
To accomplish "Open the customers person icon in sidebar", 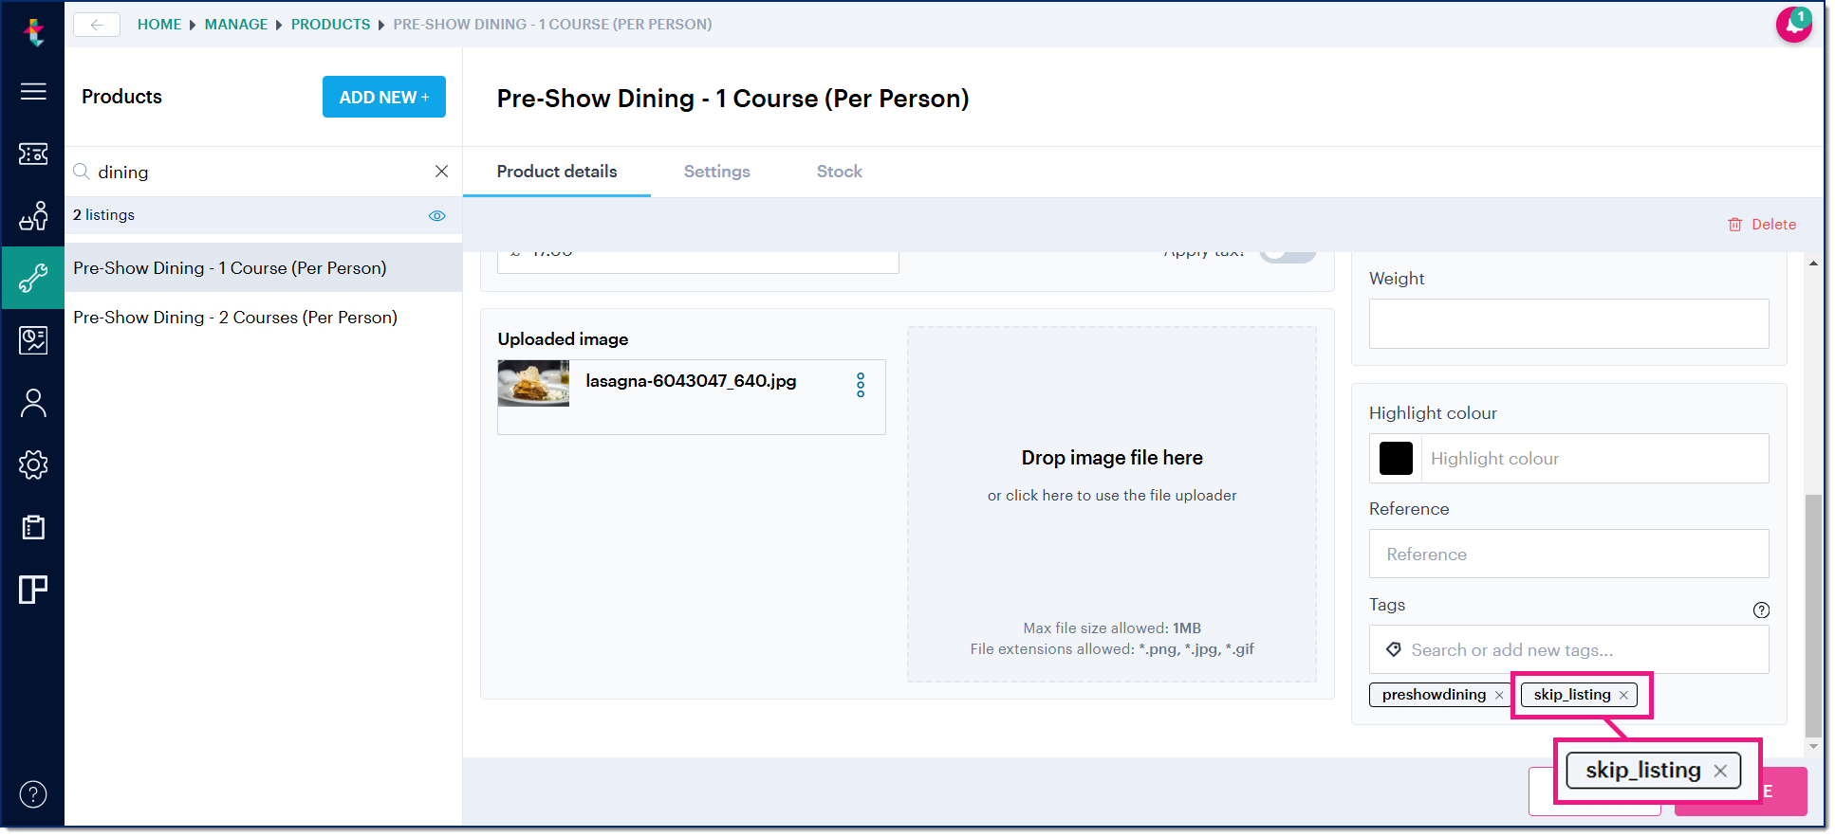I will 33,403.
